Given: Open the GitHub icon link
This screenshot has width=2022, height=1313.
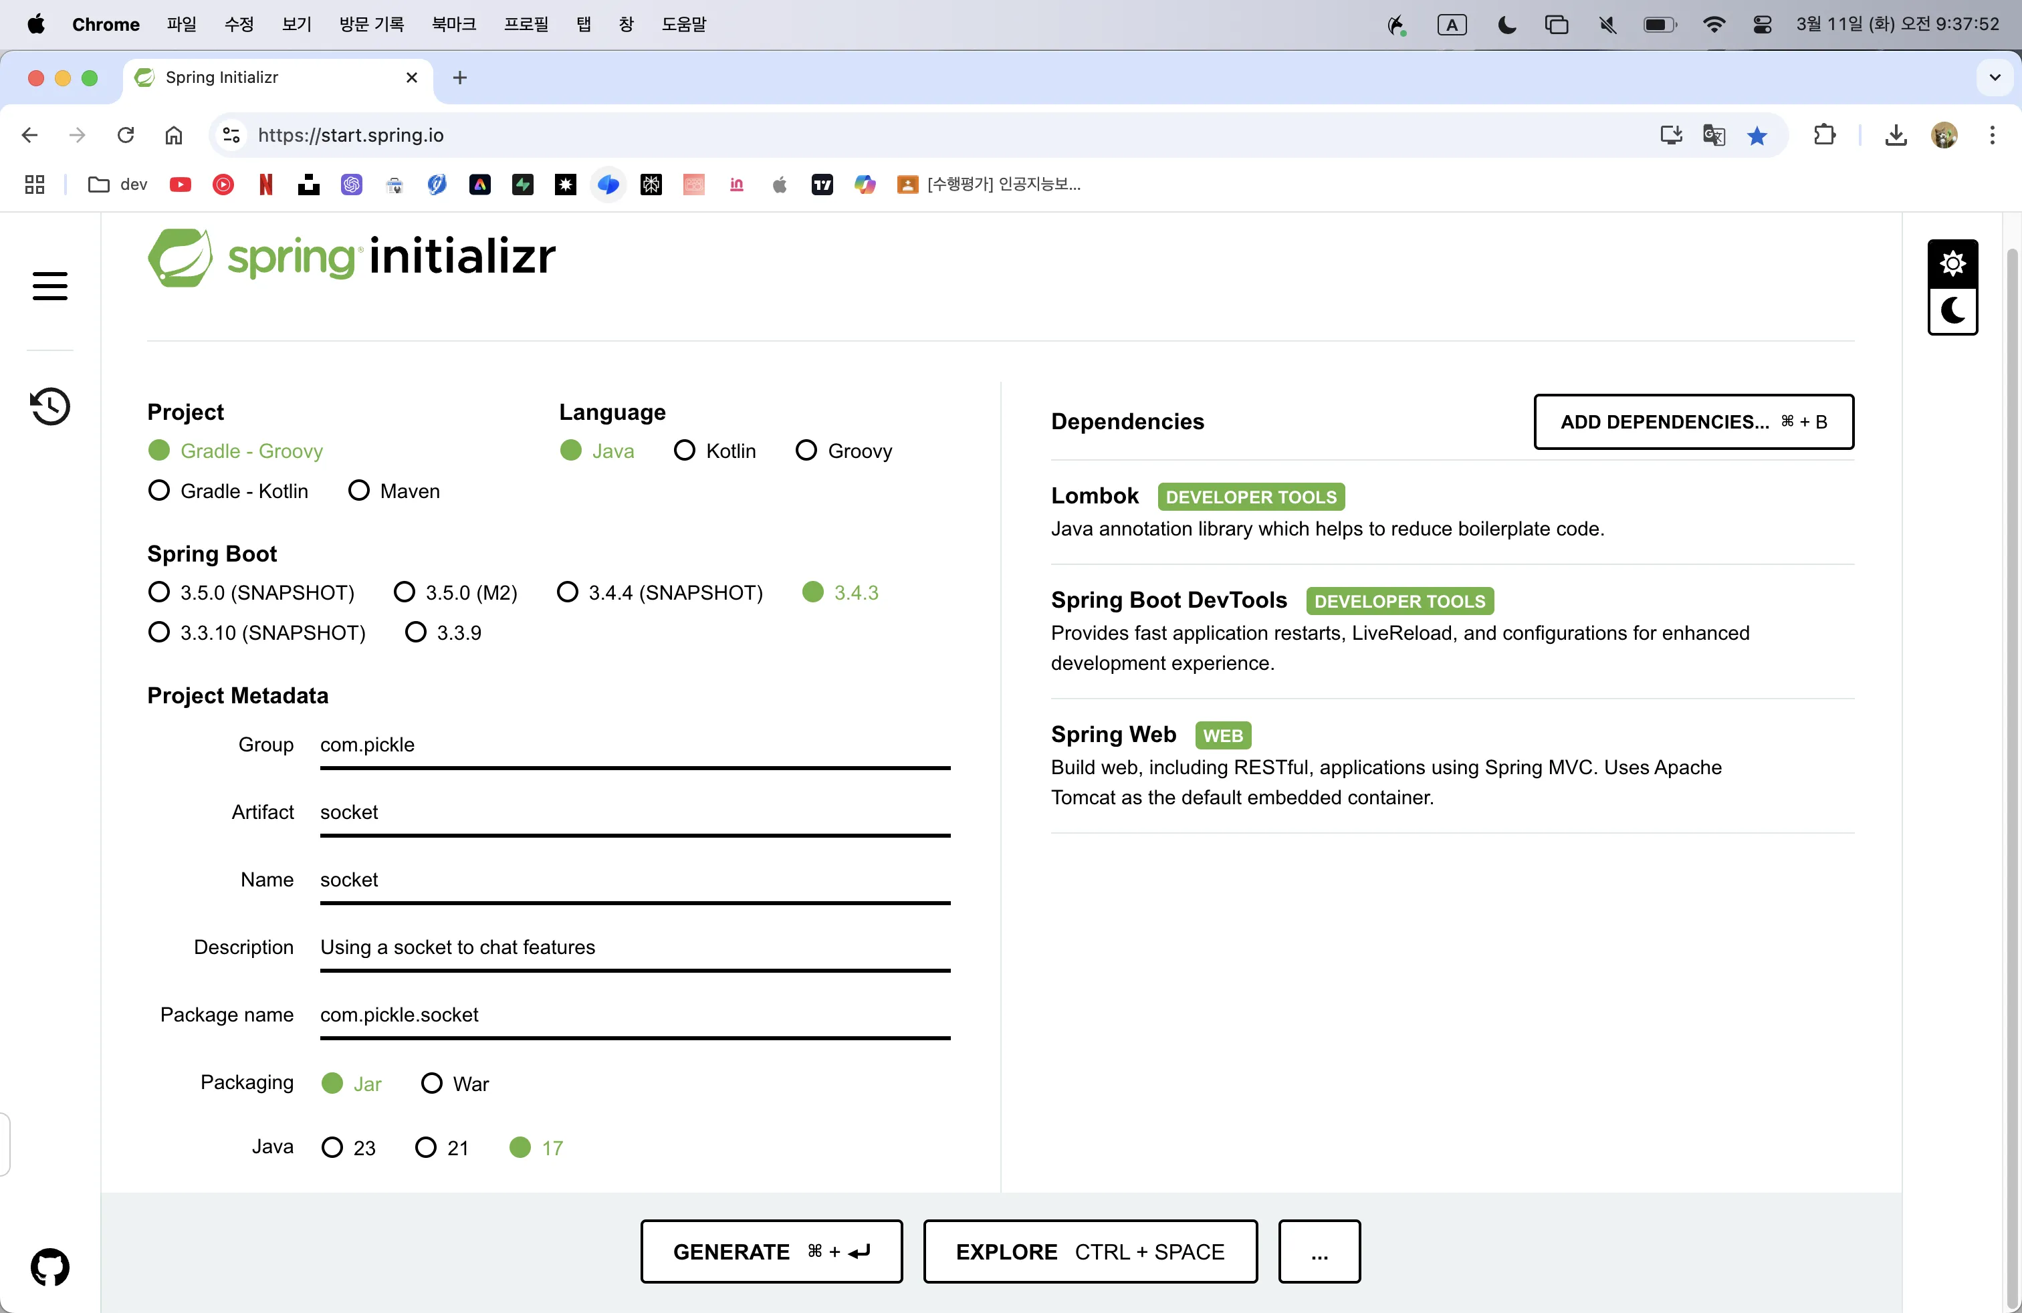Looking at the screenshot, I should tap(49, 1267).
